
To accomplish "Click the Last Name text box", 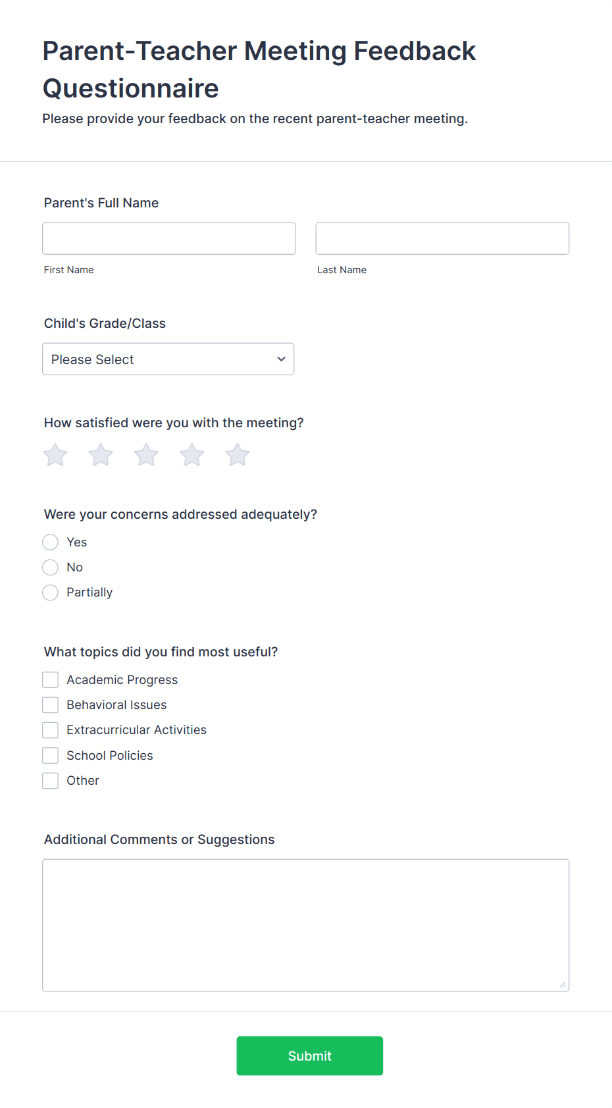I will (442, 238).
